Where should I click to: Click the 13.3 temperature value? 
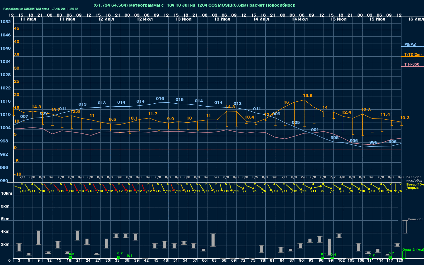click(x=366, y=110)
